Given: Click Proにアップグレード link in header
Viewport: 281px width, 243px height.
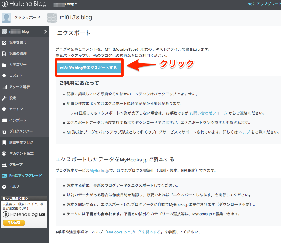Looking at the screenshot, I should pos(264,4).
